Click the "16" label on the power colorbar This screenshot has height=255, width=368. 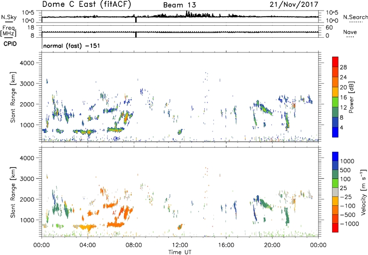coord(343,98)
